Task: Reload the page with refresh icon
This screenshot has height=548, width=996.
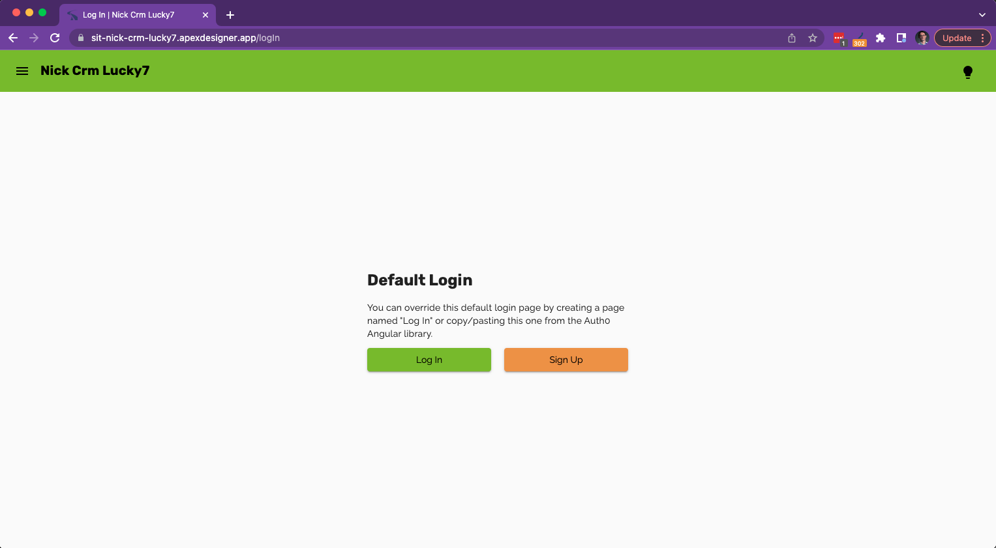Action: coord(55,38)
